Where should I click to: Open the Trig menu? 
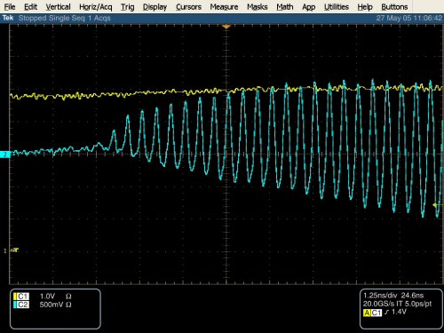[x=127, y=7]
